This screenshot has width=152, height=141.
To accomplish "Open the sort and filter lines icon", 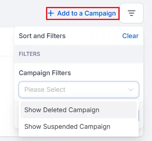I will coord(131,13).
